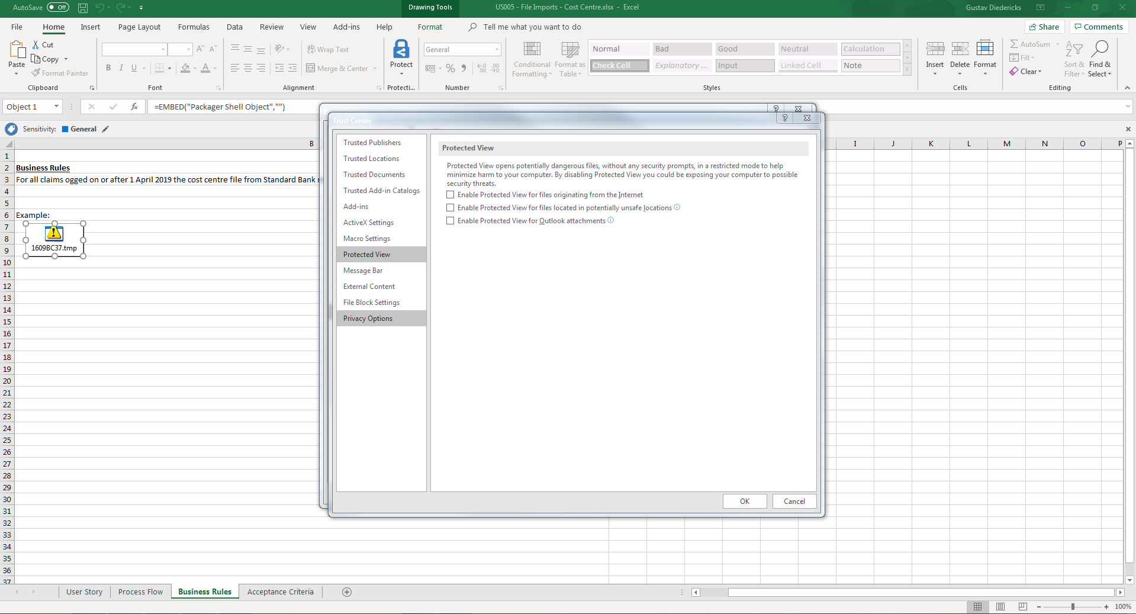This screenshot has width=1136, height=614.
Task: Apply Bold formatting
Action: [x=108, y=68]
